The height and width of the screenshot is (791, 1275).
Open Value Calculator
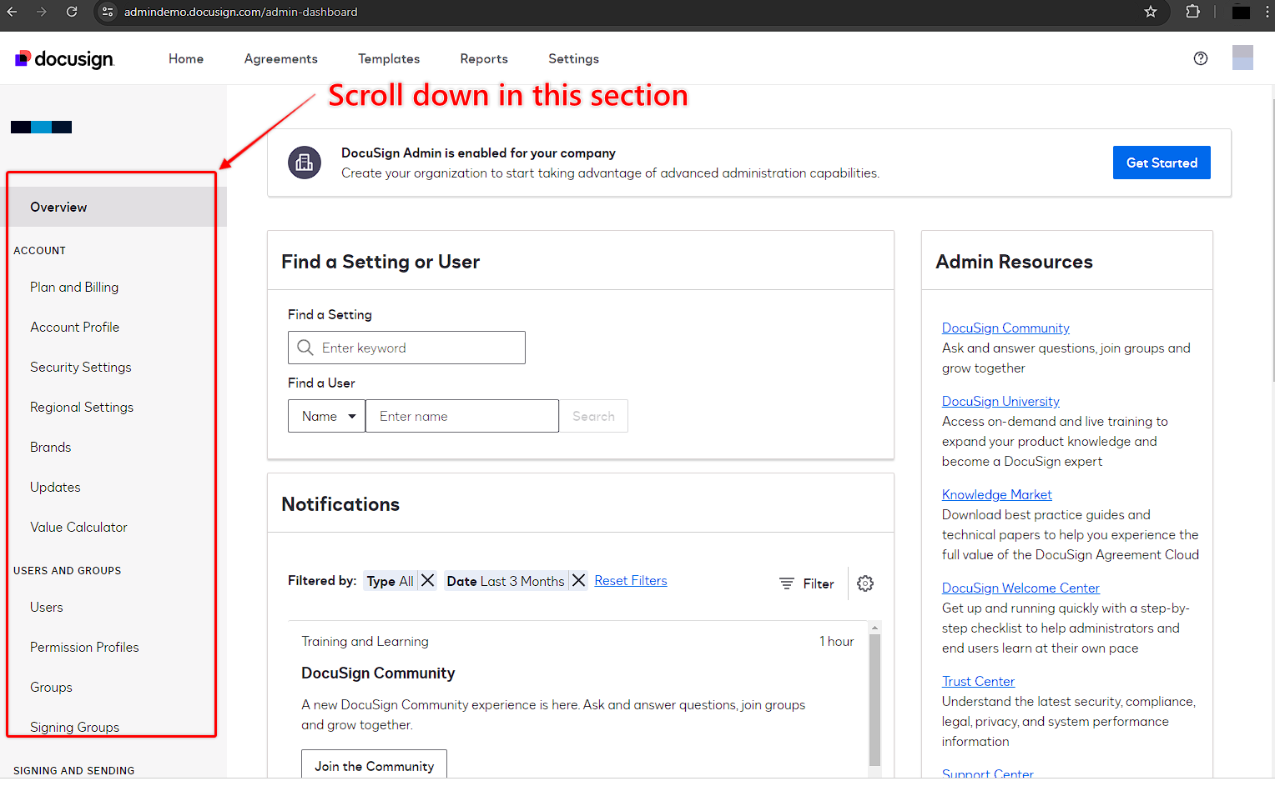pos(78,527)
